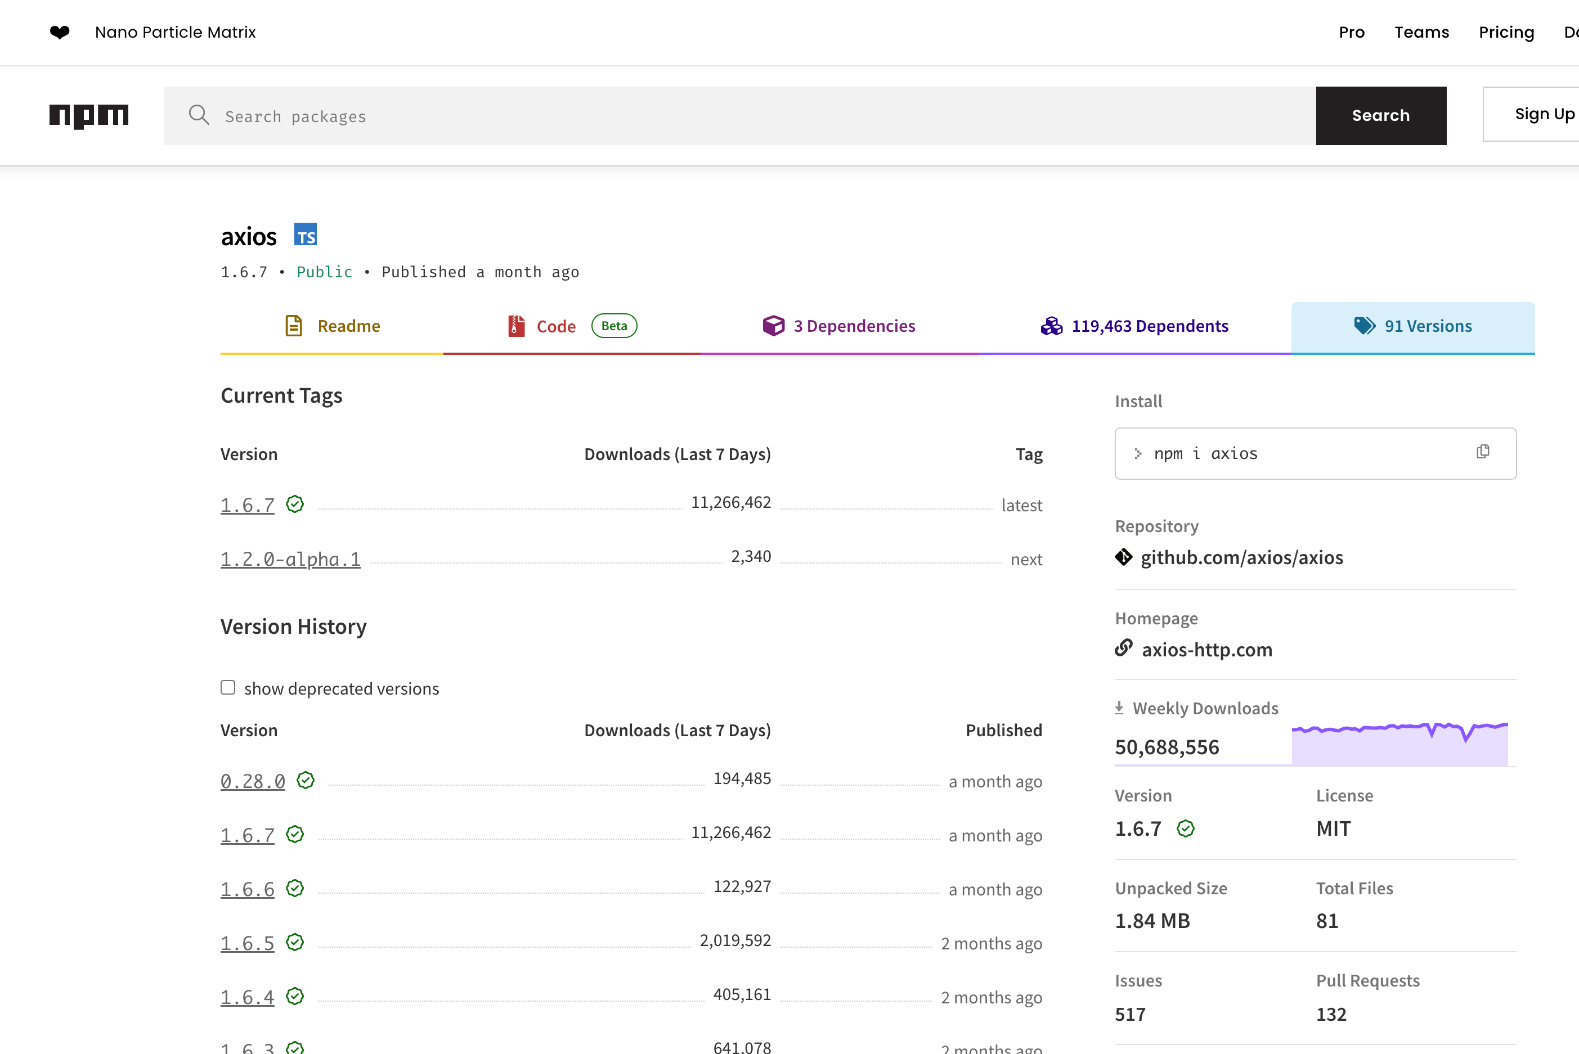Click provenance badge beside 1.6.6
This screenshot has height=1054, width=1579.
(x=294, y=888)
